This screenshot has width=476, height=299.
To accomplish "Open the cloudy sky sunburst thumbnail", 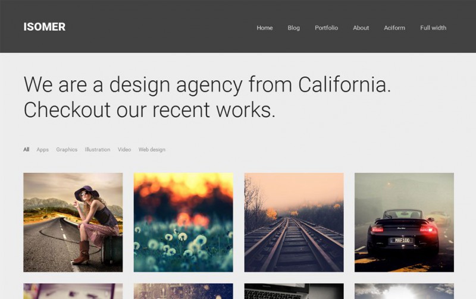I will click(405, 291).
